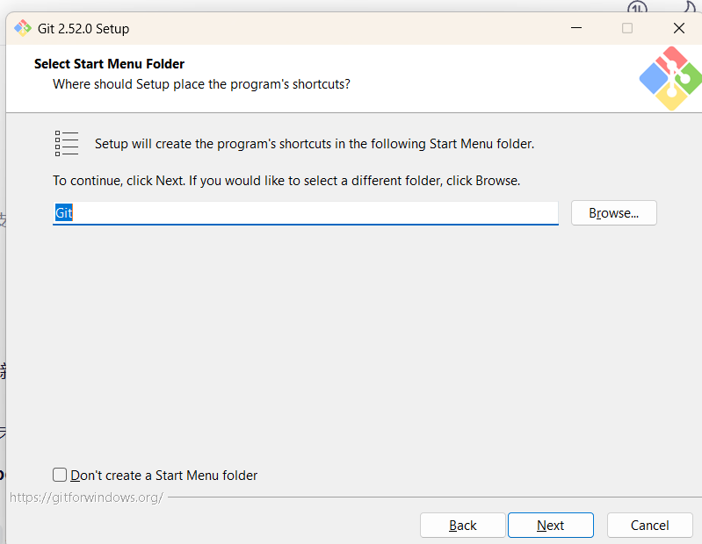Click the list icon beside the setup description
The height and width of the screenshot is (544, 702).
(x=67, y=144)
